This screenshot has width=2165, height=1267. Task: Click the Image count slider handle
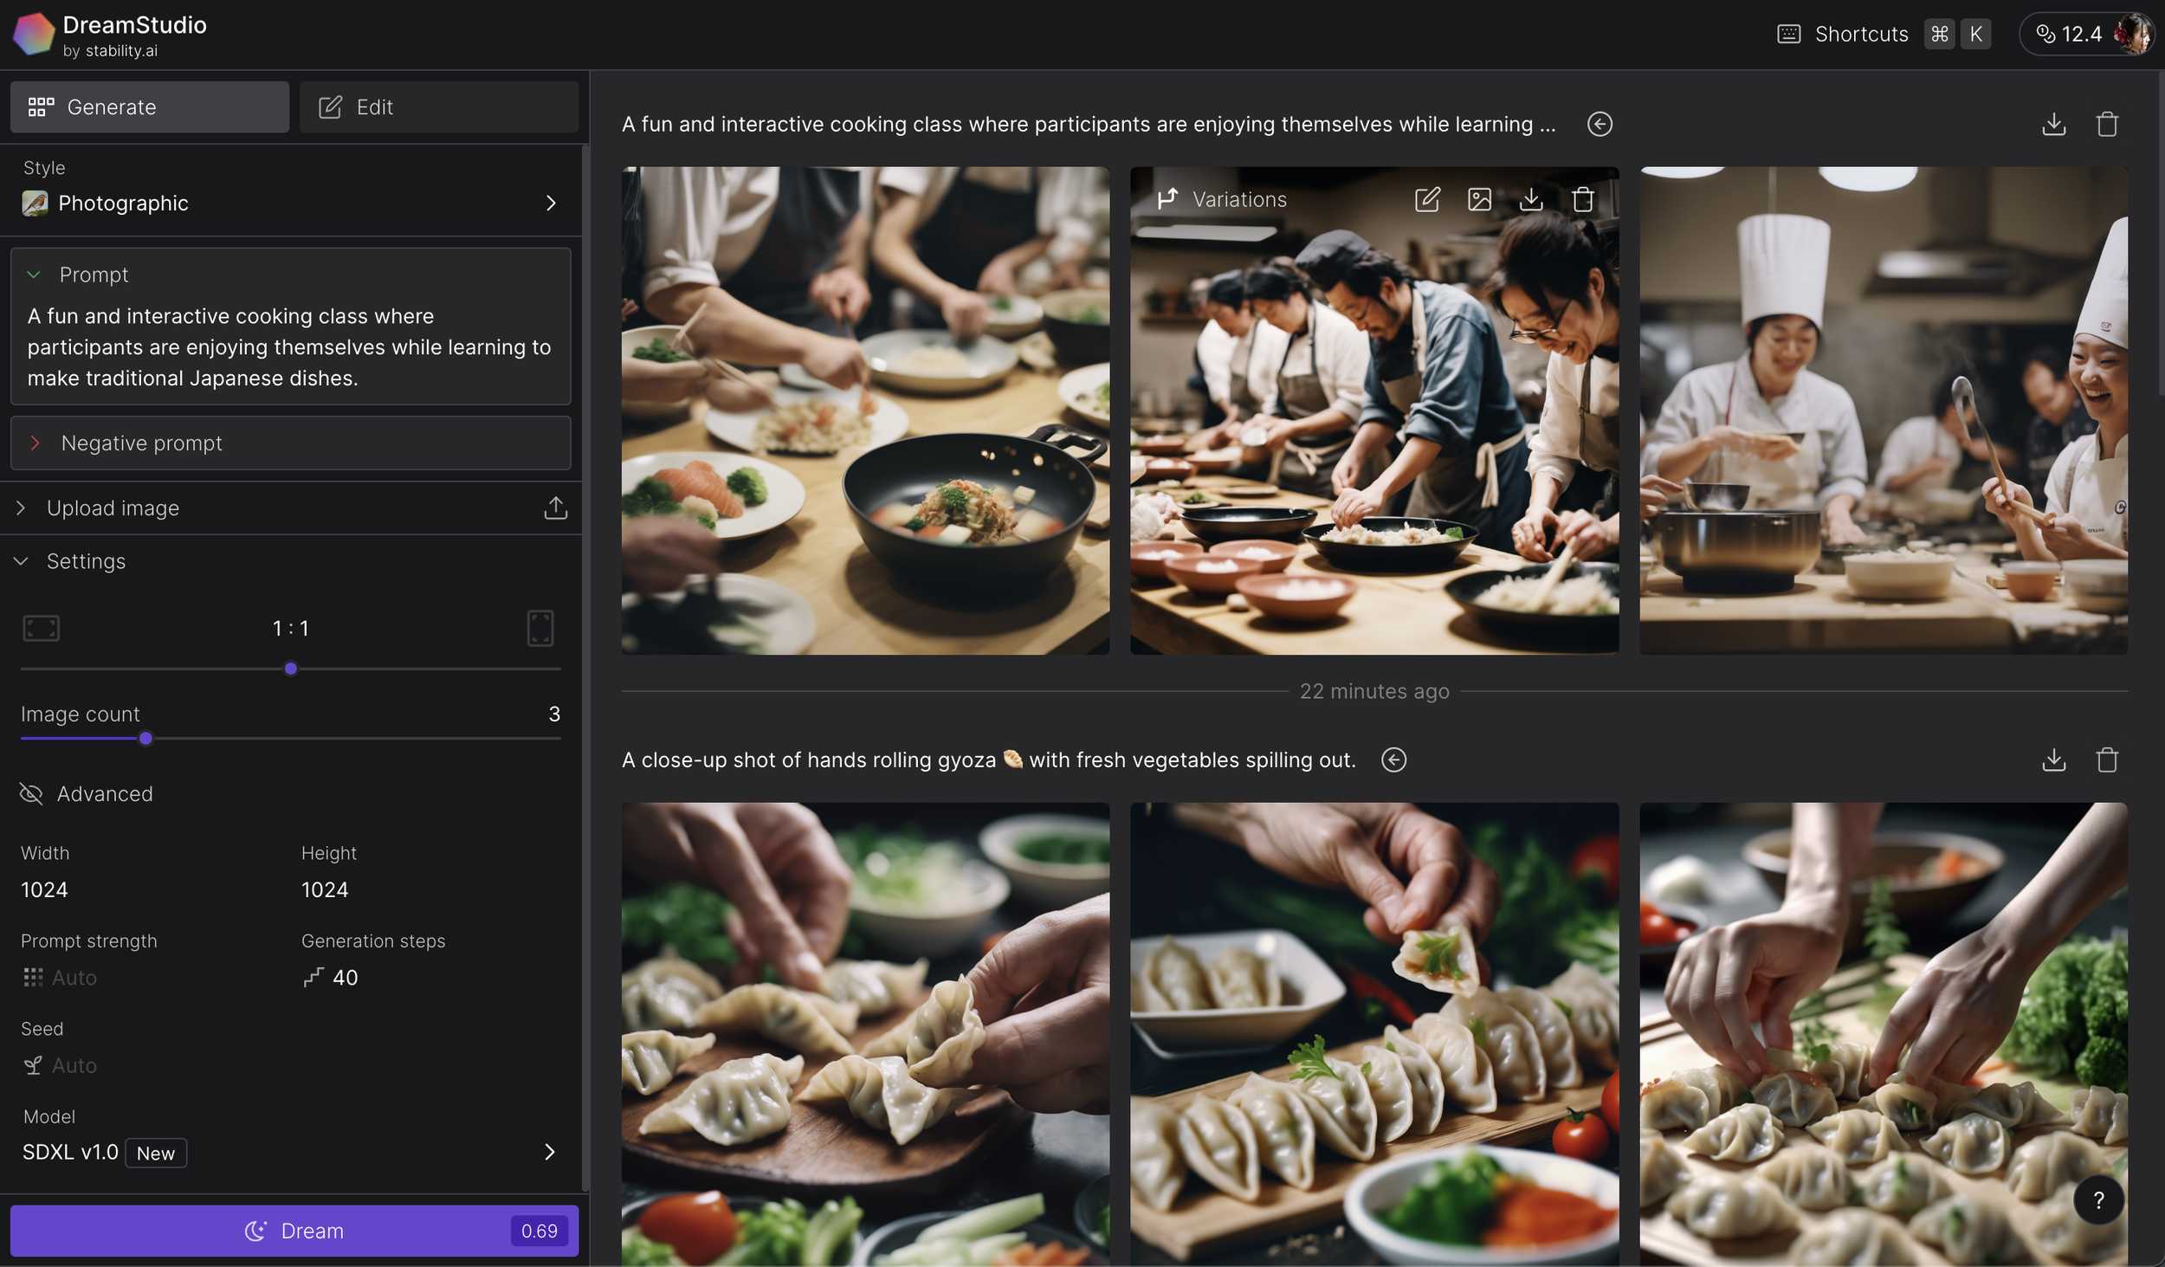(145, 739)
